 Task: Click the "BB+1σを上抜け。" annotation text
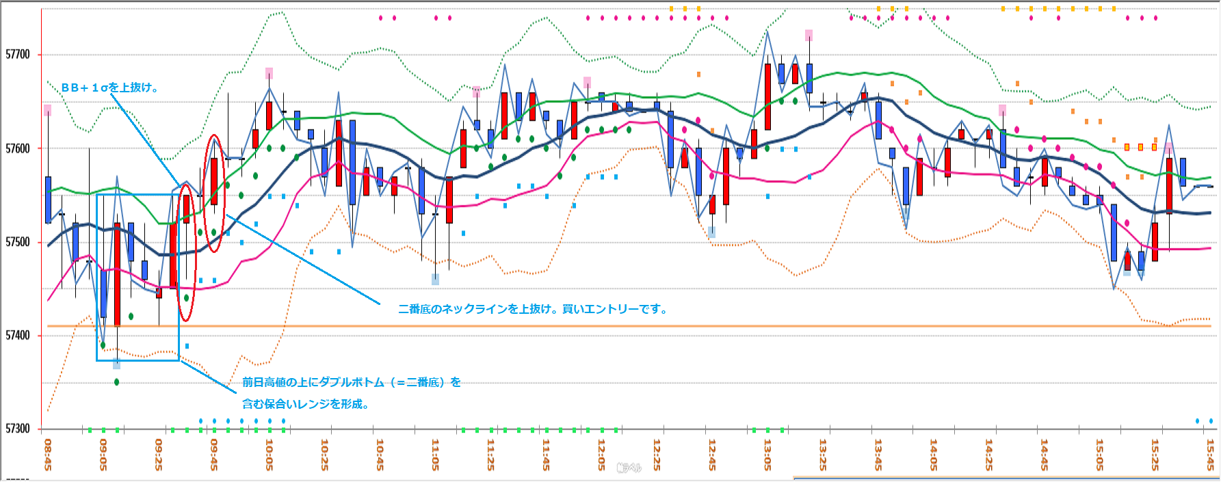pos(110,88)
